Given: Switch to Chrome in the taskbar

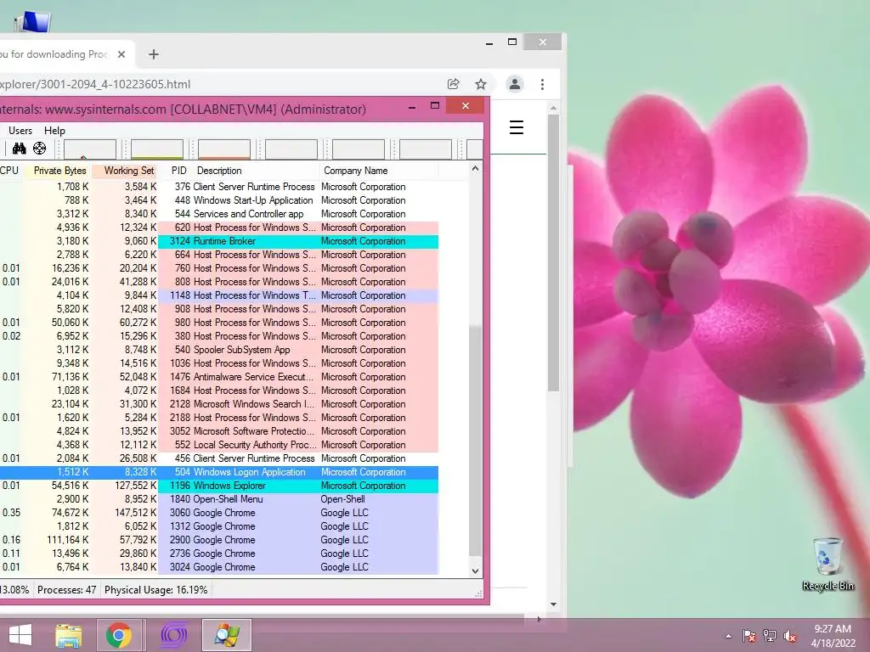Looking at the screenshot, I should [x=119, y=635].
